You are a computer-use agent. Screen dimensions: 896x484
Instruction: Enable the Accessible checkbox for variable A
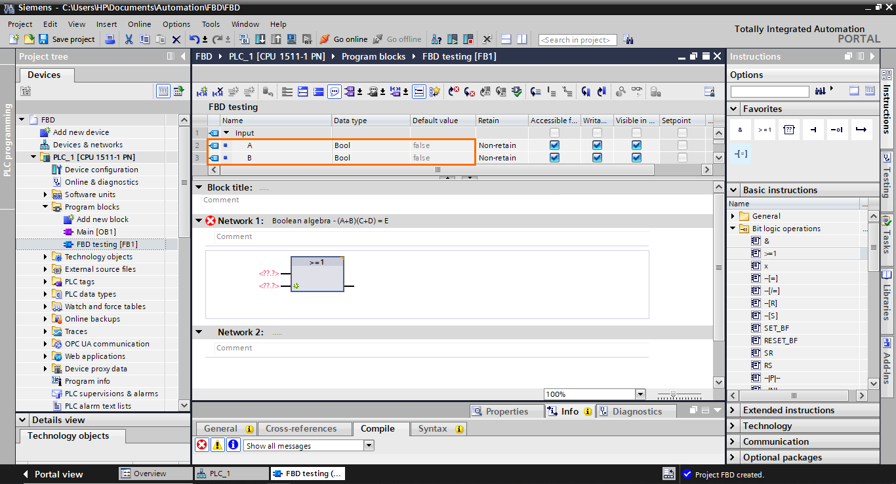tap(554, 145)
